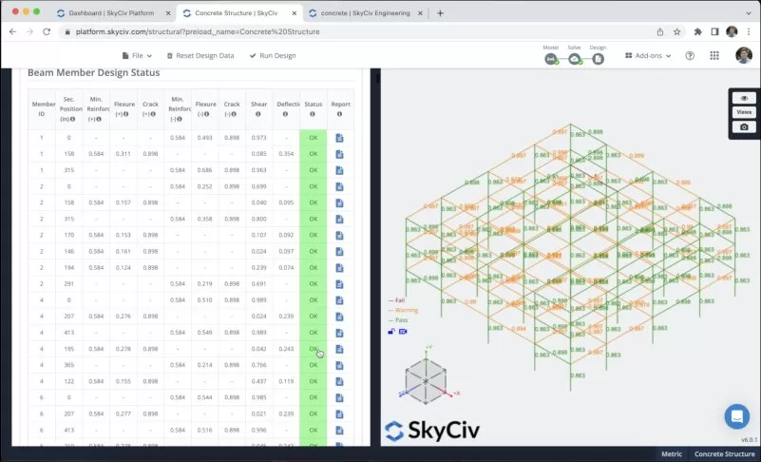Screen dimensions: 761x462
Task: Click the Member ID column header
Action: (43, 108)
